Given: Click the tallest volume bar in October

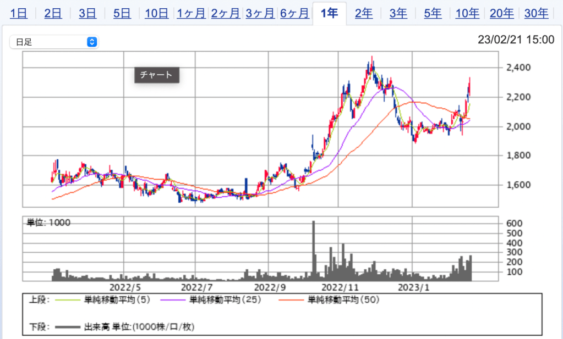Looking at the screenshot, I should (x=313, y=251).
